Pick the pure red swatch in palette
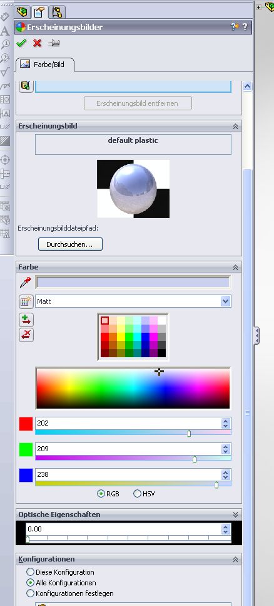Viewport: 274px width, 606px height. (104, 337)
